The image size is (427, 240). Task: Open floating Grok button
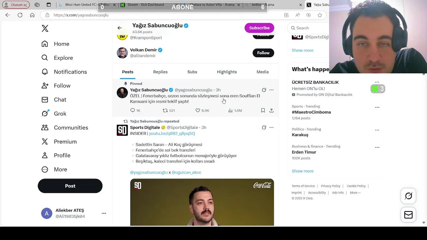tap(408, 196)
